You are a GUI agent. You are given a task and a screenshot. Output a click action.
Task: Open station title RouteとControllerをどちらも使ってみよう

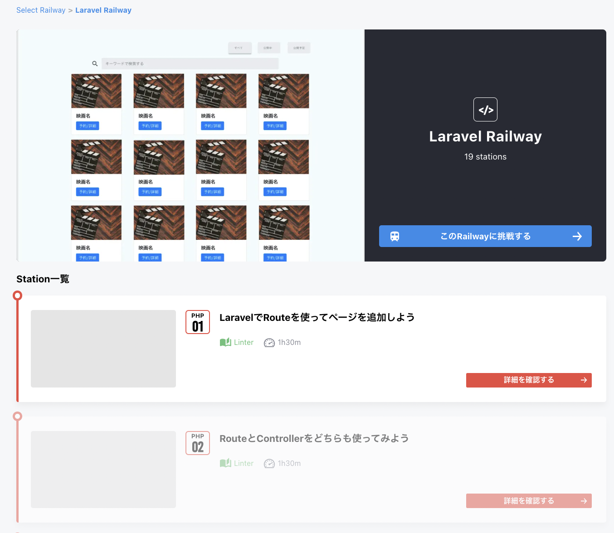(314, 438)
